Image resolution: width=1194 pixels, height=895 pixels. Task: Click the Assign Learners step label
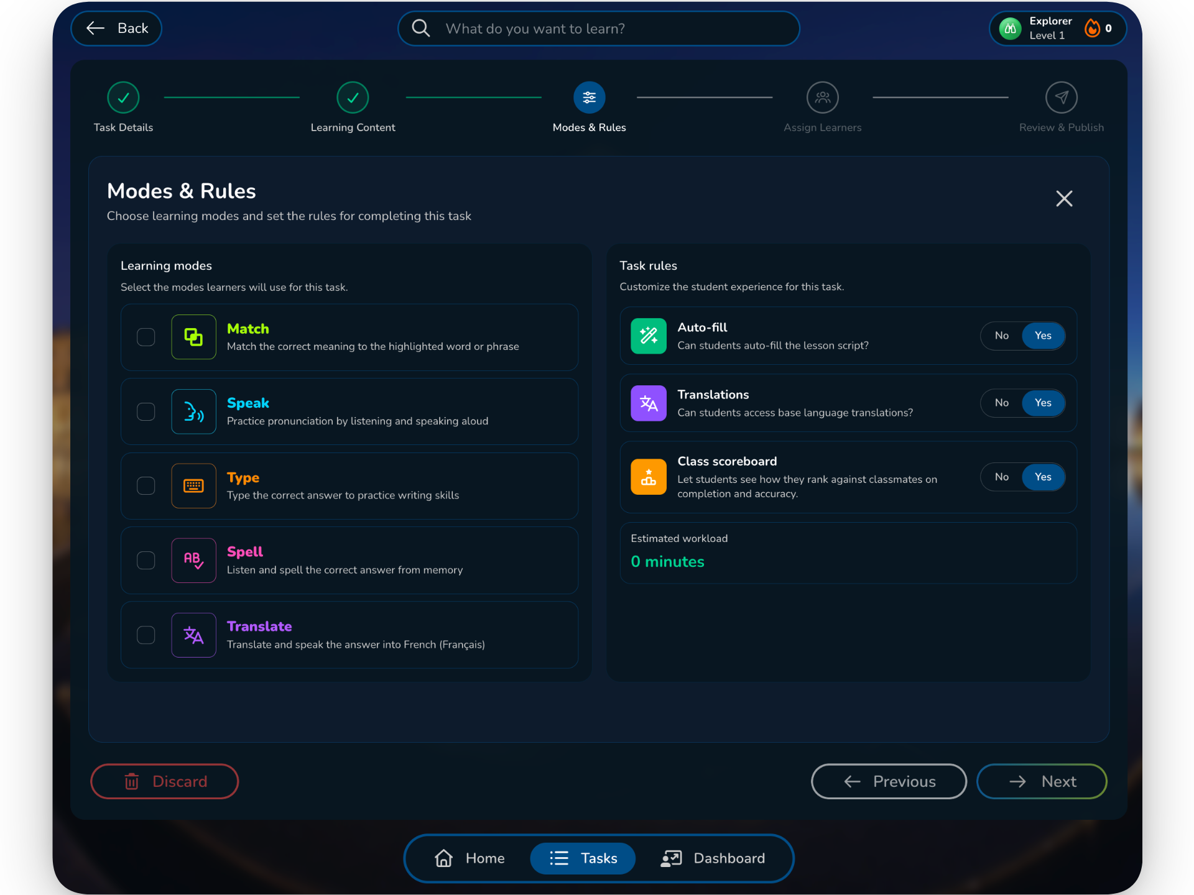point(822,127)
